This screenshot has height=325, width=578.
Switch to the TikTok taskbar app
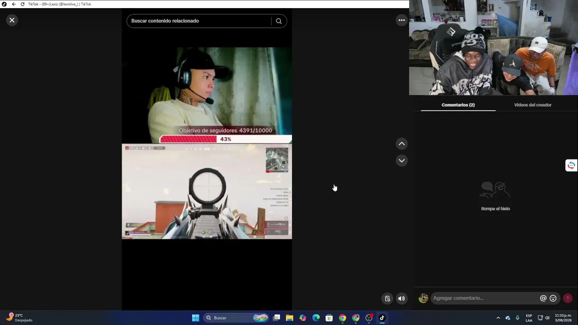coord(382,318)
